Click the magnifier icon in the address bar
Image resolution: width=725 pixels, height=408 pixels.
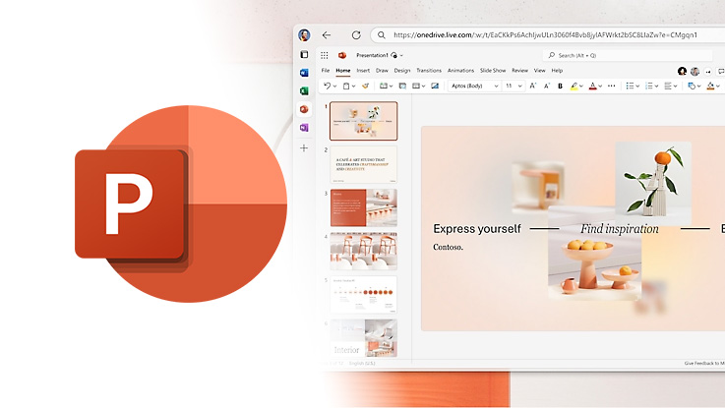[x=381, y=35]
